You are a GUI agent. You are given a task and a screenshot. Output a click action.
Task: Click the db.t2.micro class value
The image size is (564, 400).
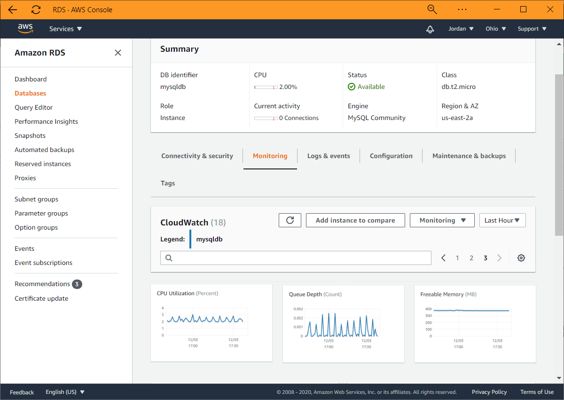[459, 87]
